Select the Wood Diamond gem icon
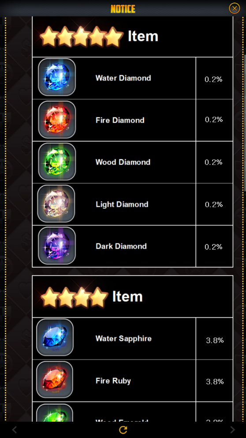 [57, 162]
